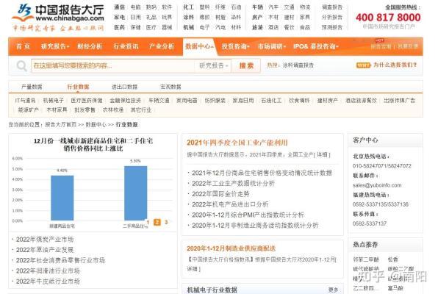Open 2022年机电产品进出口分析

pyautogui.click(x=230, y=204)
